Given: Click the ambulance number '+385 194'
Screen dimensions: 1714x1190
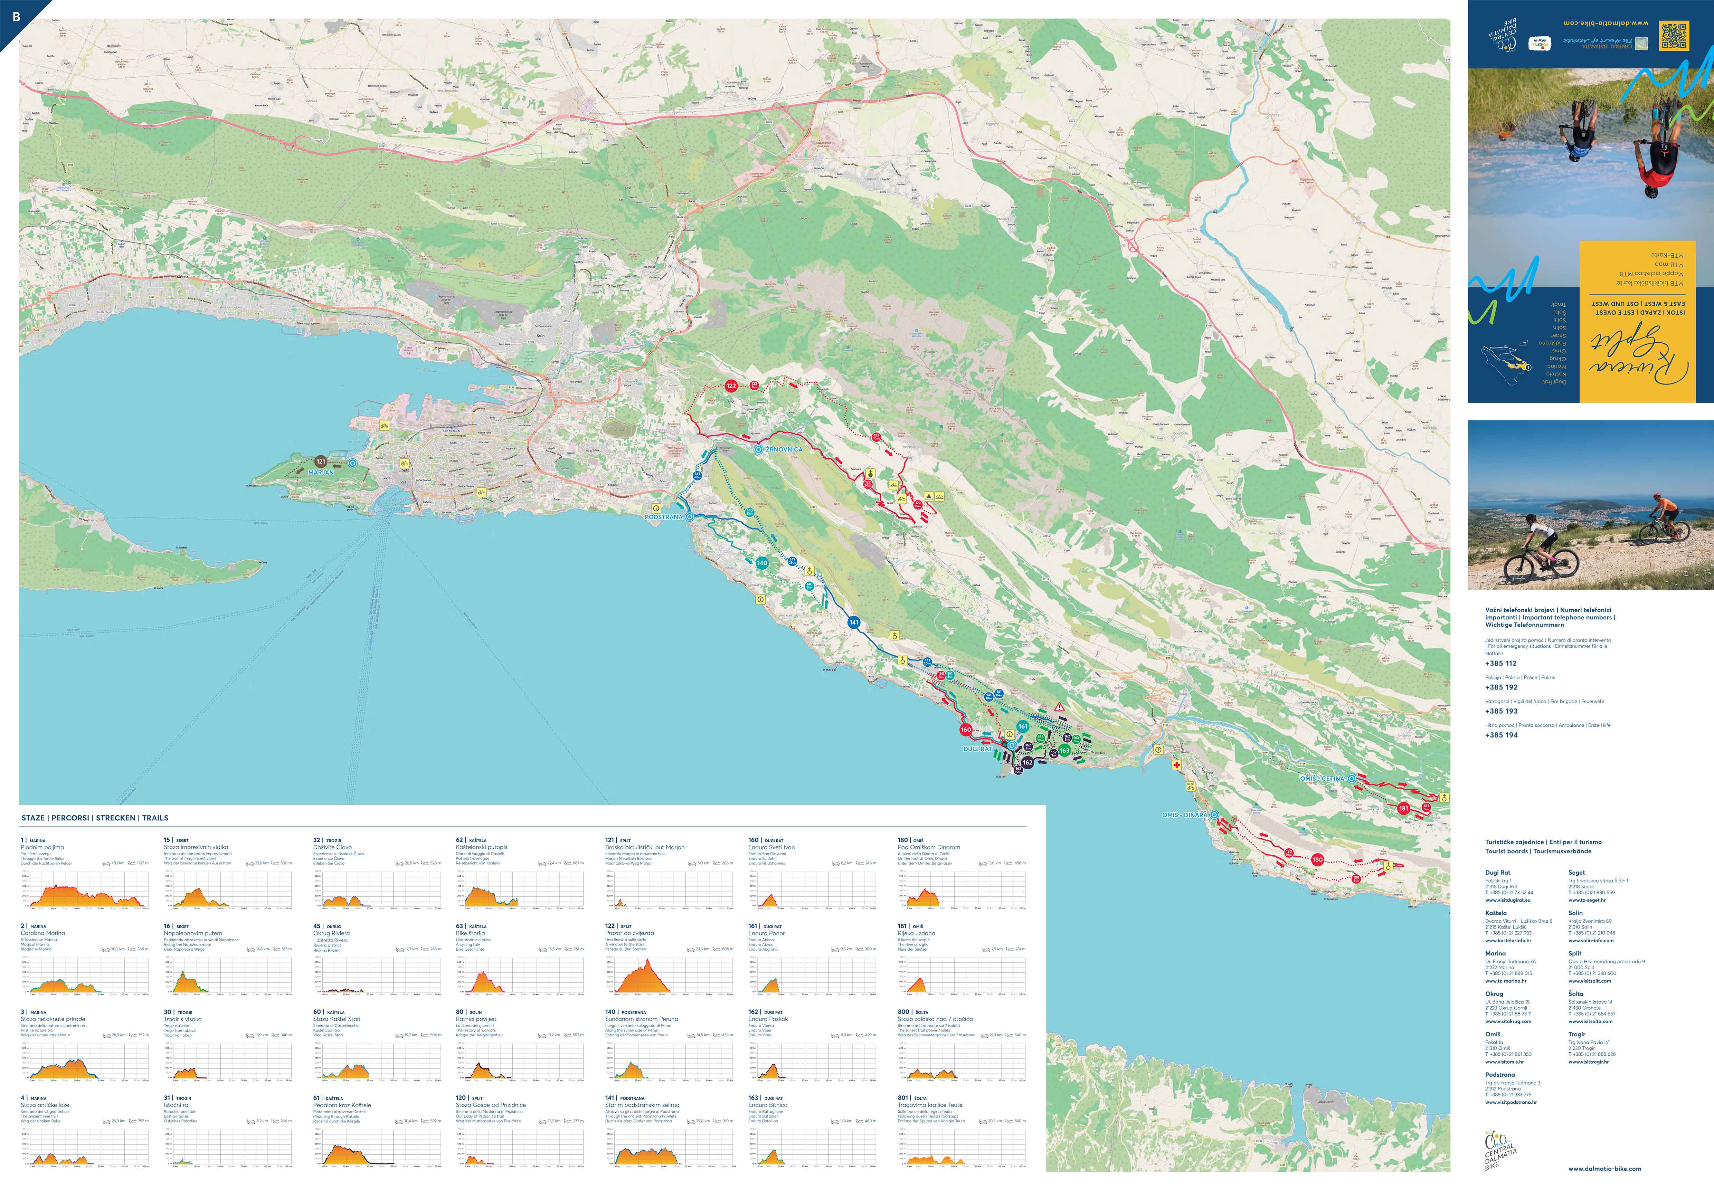Looking at the screenshot, I should pos(1501,734).
